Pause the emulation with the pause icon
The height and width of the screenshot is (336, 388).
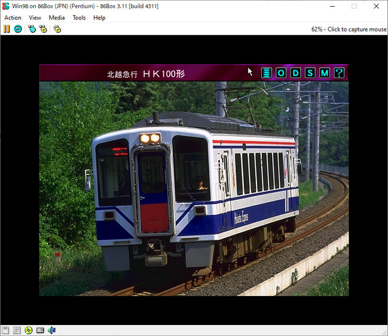[7, 29]
